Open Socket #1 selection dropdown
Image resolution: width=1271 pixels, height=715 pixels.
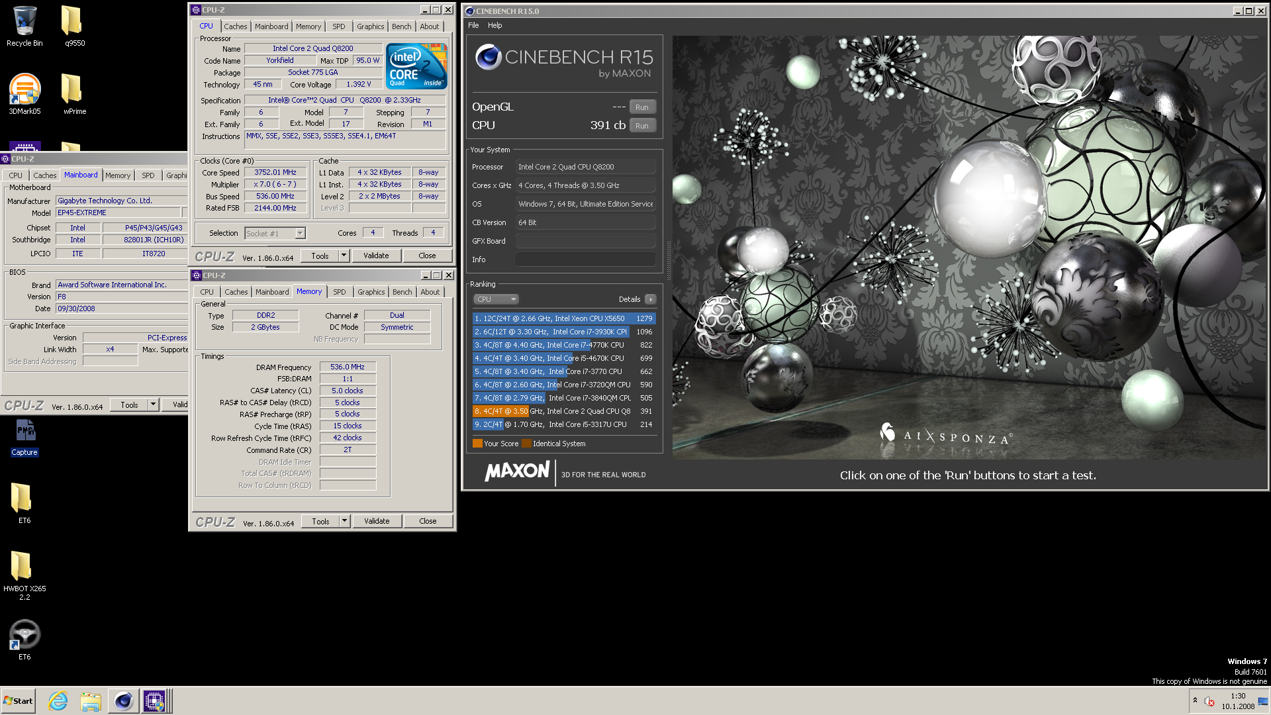pos(275,234)
